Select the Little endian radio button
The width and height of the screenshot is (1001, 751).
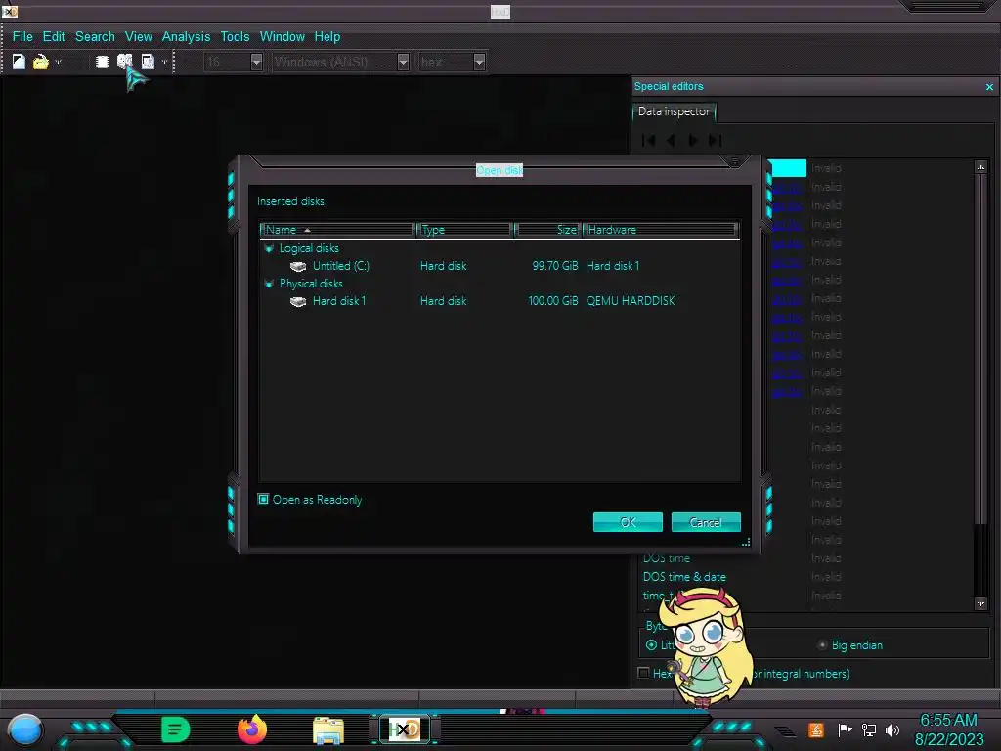point(651,645)
